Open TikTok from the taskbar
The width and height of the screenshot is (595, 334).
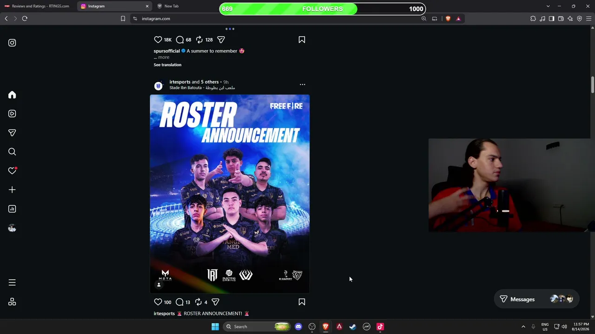pos(380,327)
